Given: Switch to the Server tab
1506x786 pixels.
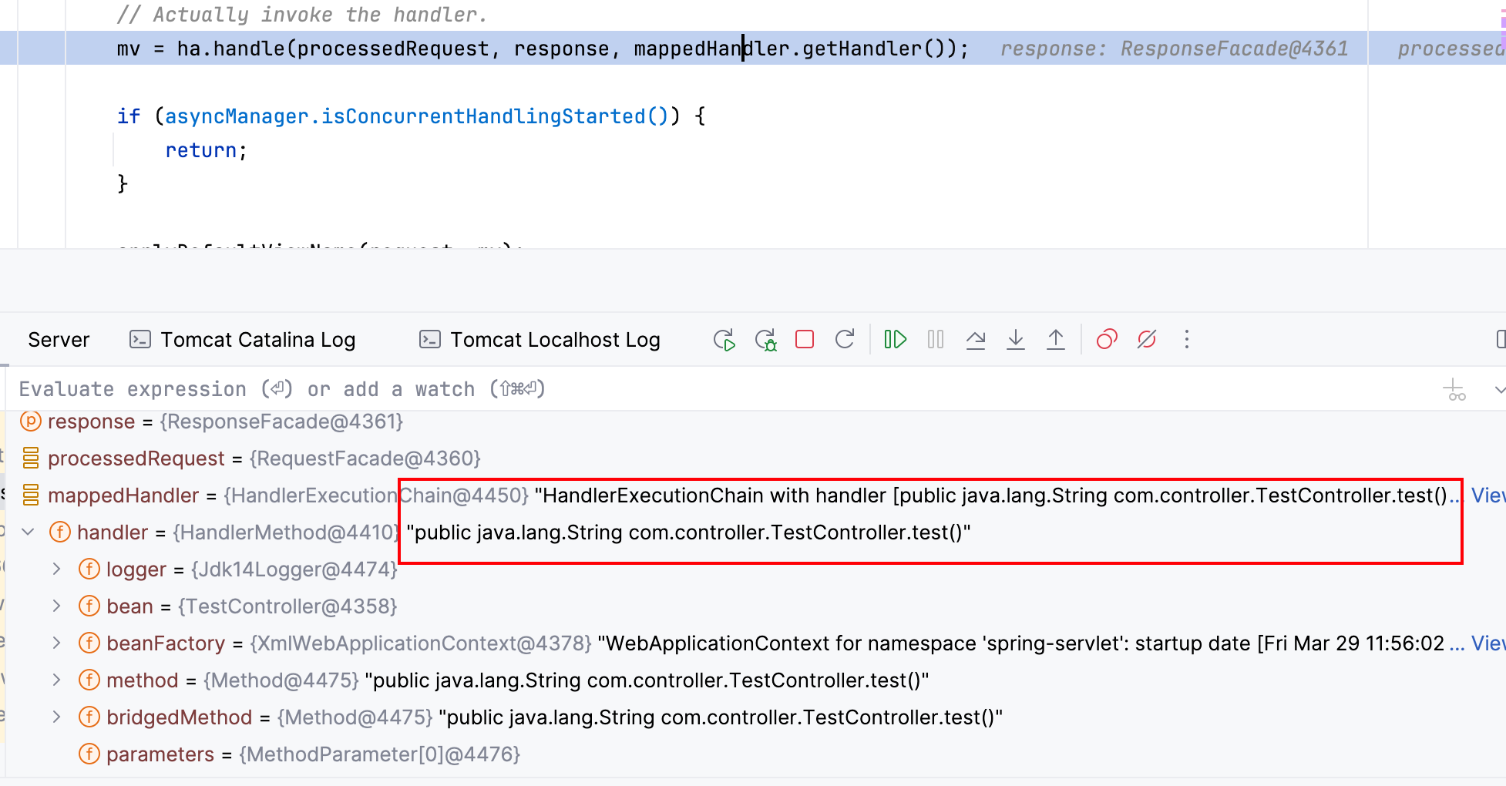Looking at the screenshot, I should tap(59, 340).
